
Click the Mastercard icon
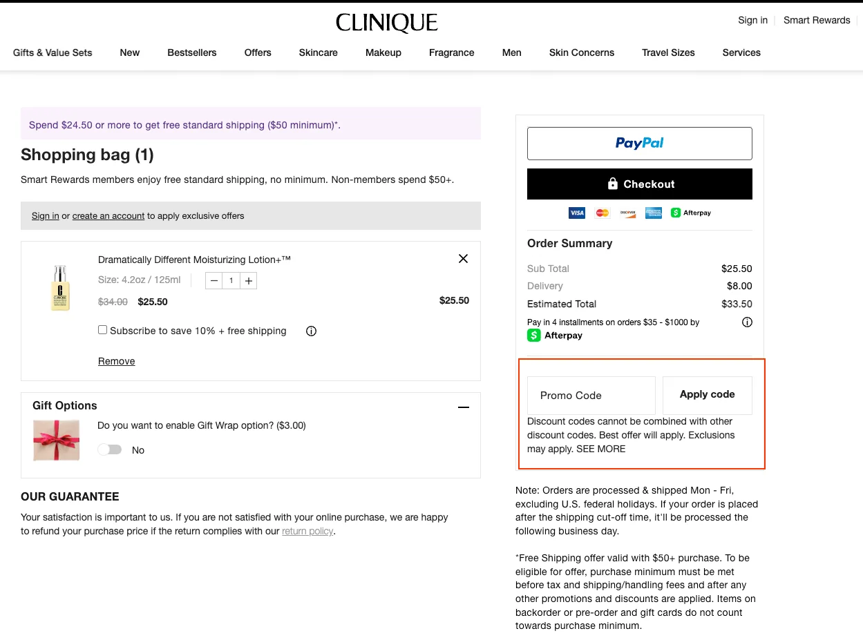603,213
